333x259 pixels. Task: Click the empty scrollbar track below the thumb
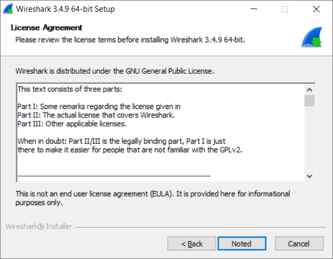(309, 138)
